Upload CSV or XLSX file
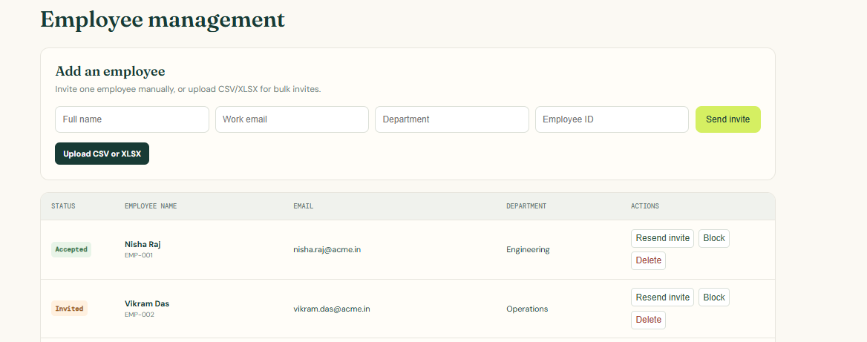Viewport: 867px width, 342px height. [x=102, y=154]
